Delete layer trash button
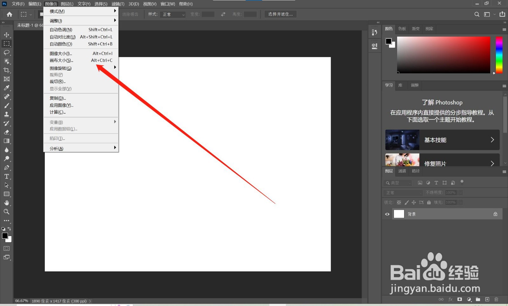This screenshot has width=508, height=306. (496, 299)
